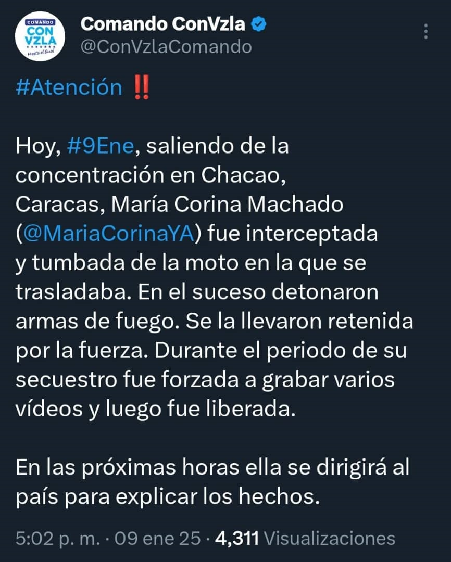The height and width of the screenshot is (562, 451).
Task: Click the paragraph starting En las próximas horas
Action: 212,482
